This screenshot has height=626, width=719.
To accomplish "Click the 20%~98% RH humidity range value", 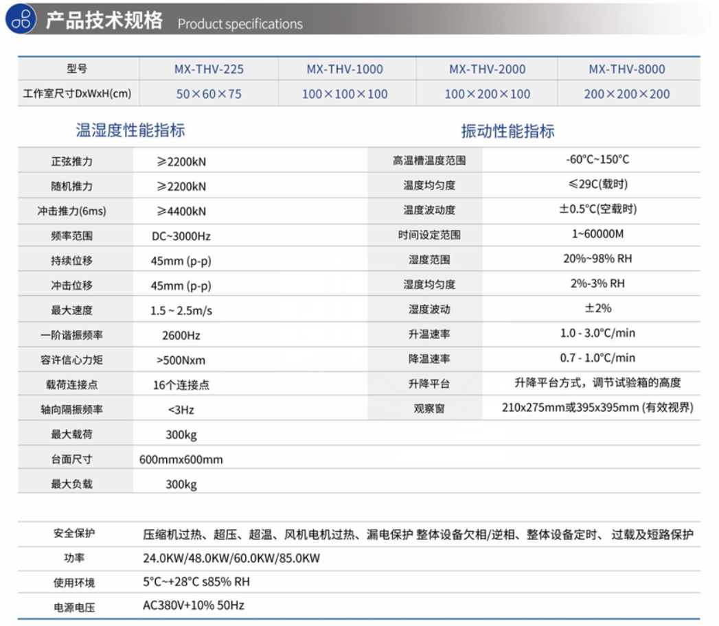I will point(597,259).
